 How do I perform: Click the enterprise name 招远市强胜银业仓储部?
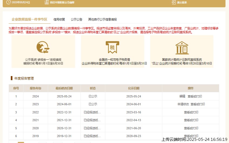(x=62, y=2)
